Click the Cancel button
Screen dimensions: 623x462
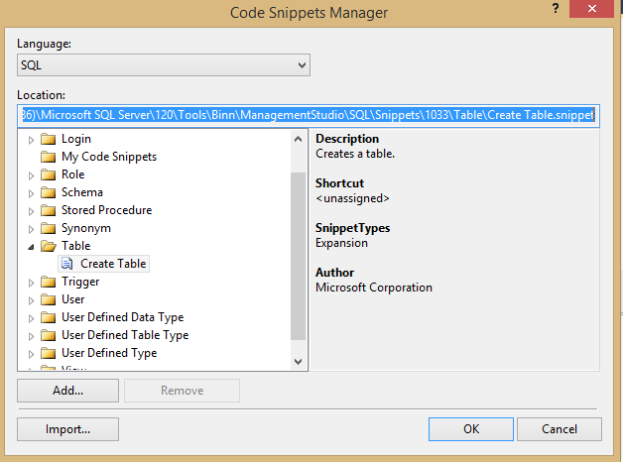click(560, 429)
